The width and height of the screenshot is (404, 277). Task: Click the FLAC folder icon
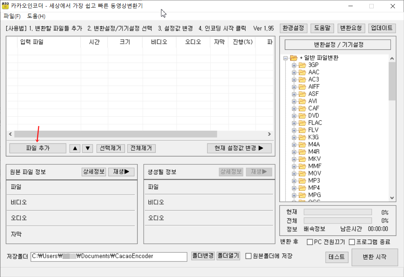[302, 123]
